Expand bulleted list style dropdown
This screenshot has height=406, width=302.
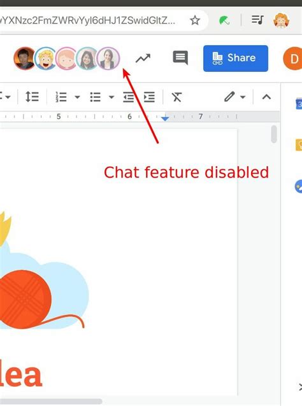click(111, 97)
